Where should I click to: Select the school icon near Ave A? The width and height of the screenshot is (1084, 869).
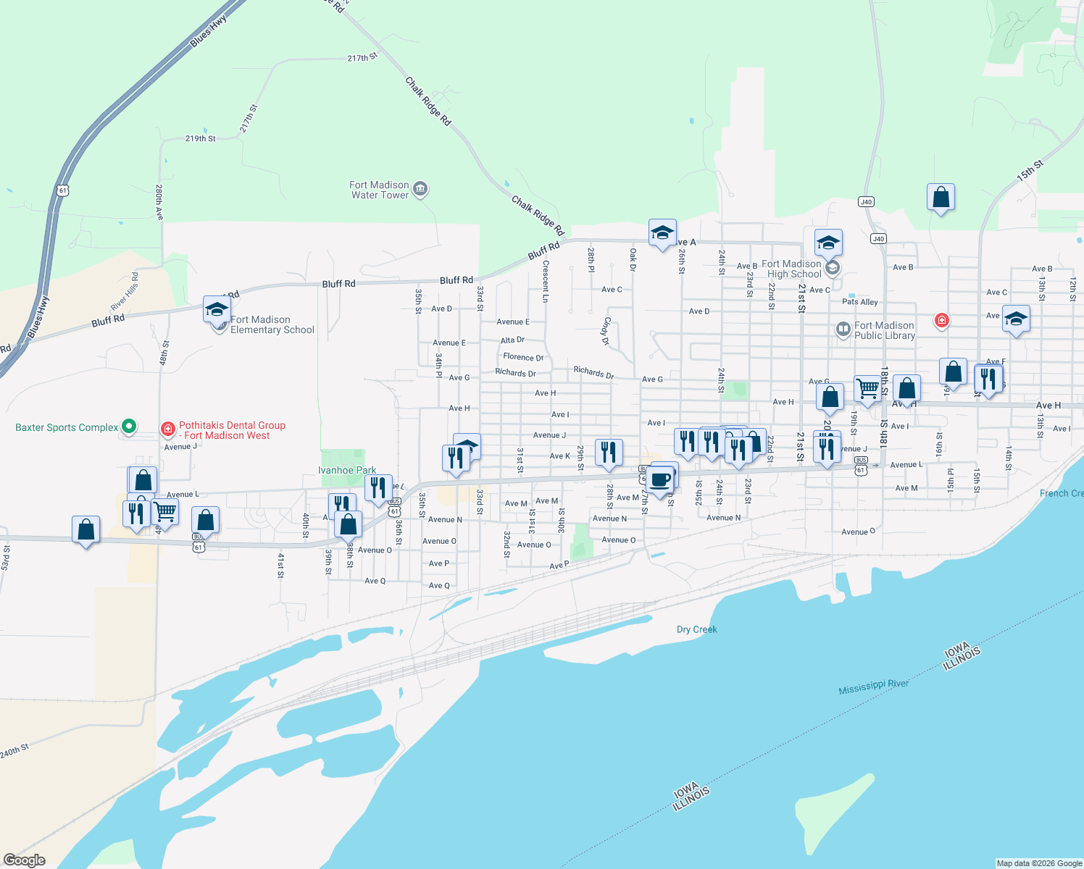(662, 233)
